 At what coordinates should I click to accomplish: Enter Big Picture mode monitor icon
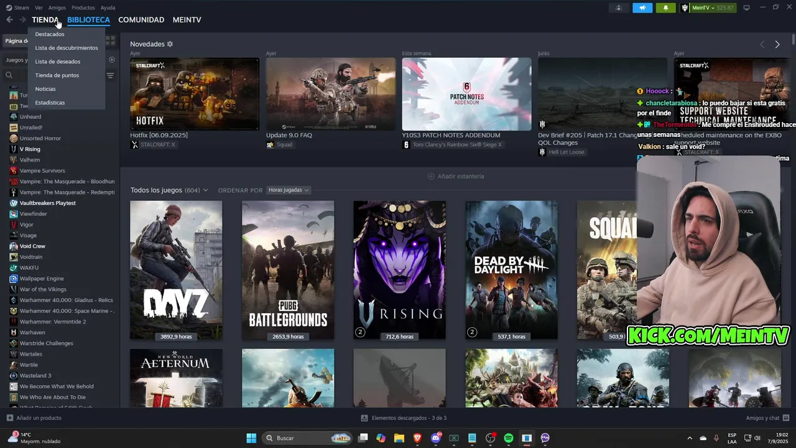click(746, 7)
